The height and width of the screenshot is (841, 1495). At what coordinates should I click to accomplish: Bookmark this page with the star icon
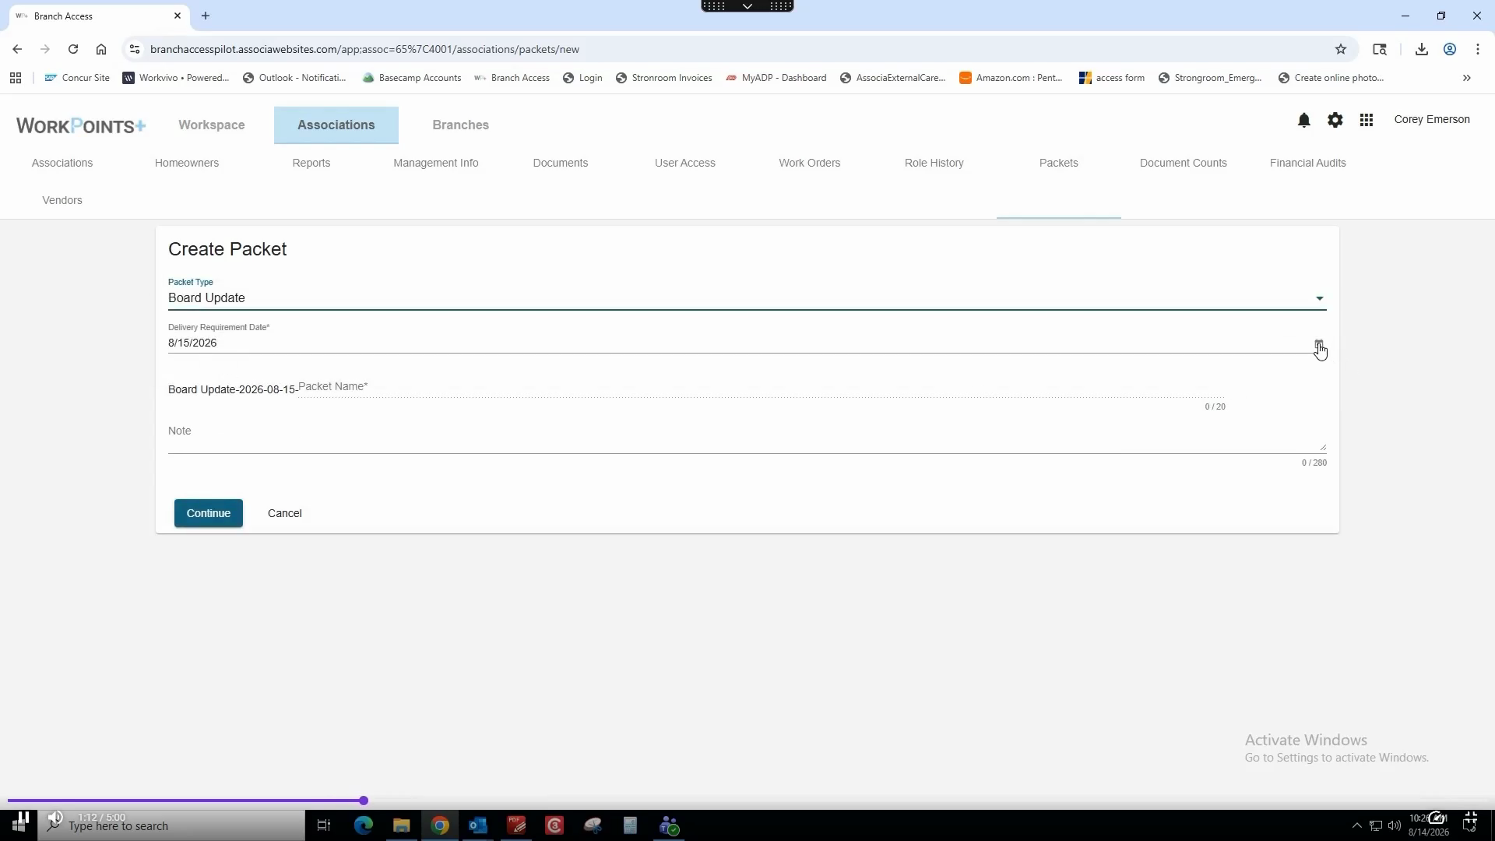[1341, 49]
